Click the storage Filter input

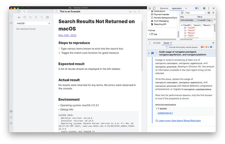pyautogui.click(x=194, y=13)
